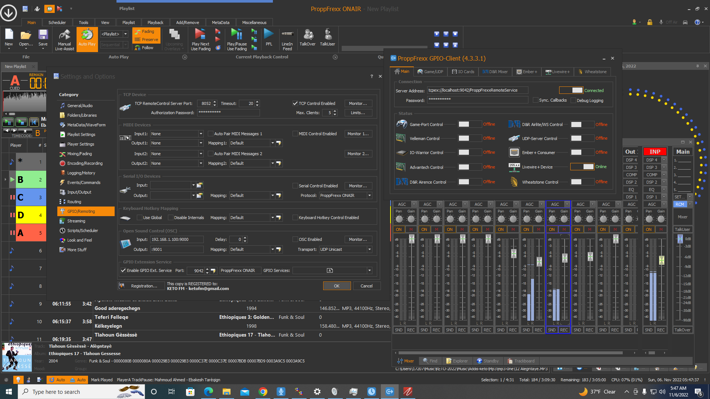Open the Serial Protocol dropdown
The width and height of the screenshot is (710, 399).
pos(369,195)
